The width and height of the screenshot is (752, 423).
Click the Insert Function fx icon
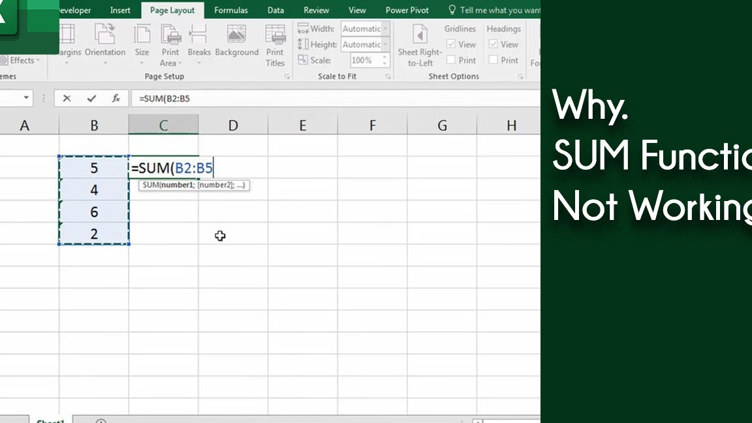tap(116, 99)
